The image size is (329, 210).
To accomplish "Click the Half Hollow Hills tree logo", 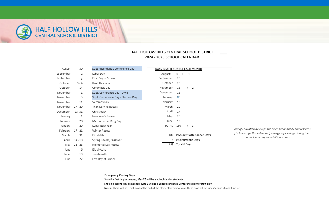I will [x=24, y=32].
